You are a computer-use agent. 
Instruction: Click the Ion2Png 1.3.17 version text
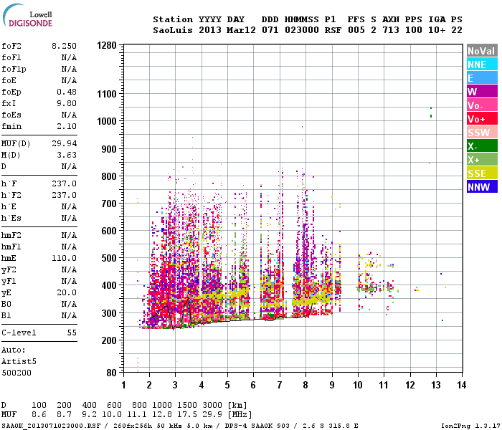[470, 426]
